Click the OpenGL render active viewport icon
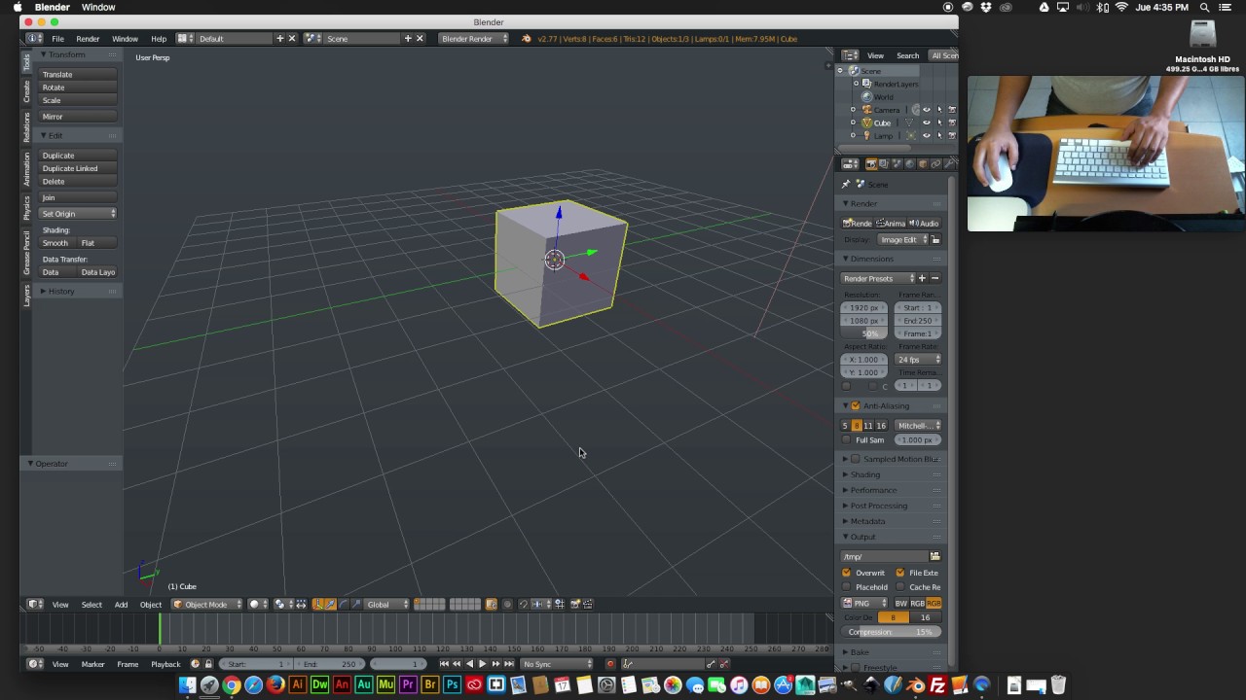1246x700 pixels. pos(574,605)
